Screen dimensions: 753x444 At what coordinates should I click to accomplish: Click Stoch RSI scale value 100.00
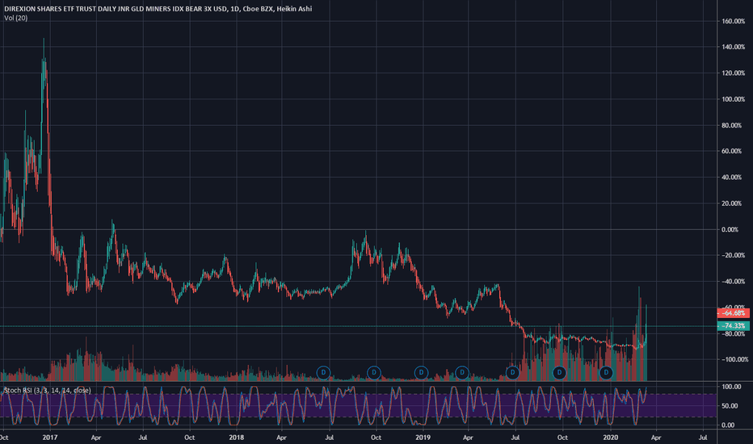click(x=731, y=387)
